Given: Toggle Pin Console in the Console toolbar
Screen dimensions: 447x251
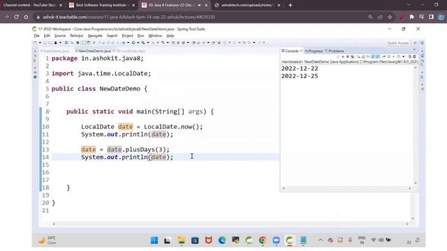Looking at the screenshot, I should pyautogui.click(x=383, y=56).
